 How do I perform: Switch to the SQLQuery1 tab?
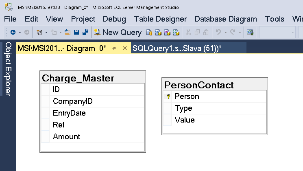tap(177, 48)
